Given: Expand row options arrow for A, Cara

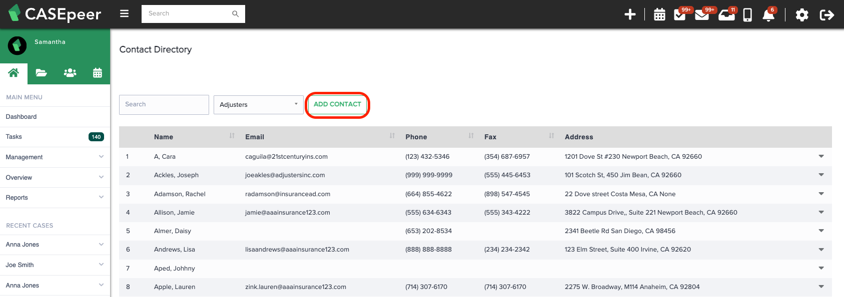Looking at the screenshot, I should click(821, 156).
